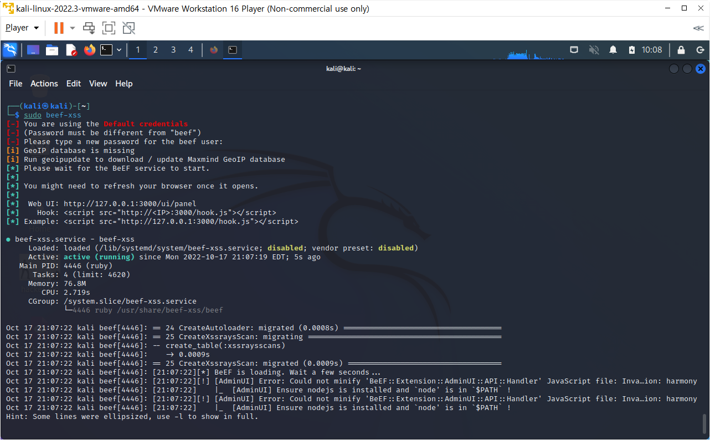Open the VMware Player menu
The width and height of the screenshot is (710, 440).
[22, 28]
